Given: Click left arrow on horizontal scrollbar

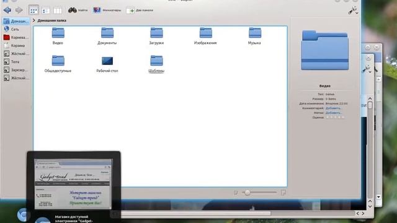Looking at the screenshot, I should click(357, 214).
